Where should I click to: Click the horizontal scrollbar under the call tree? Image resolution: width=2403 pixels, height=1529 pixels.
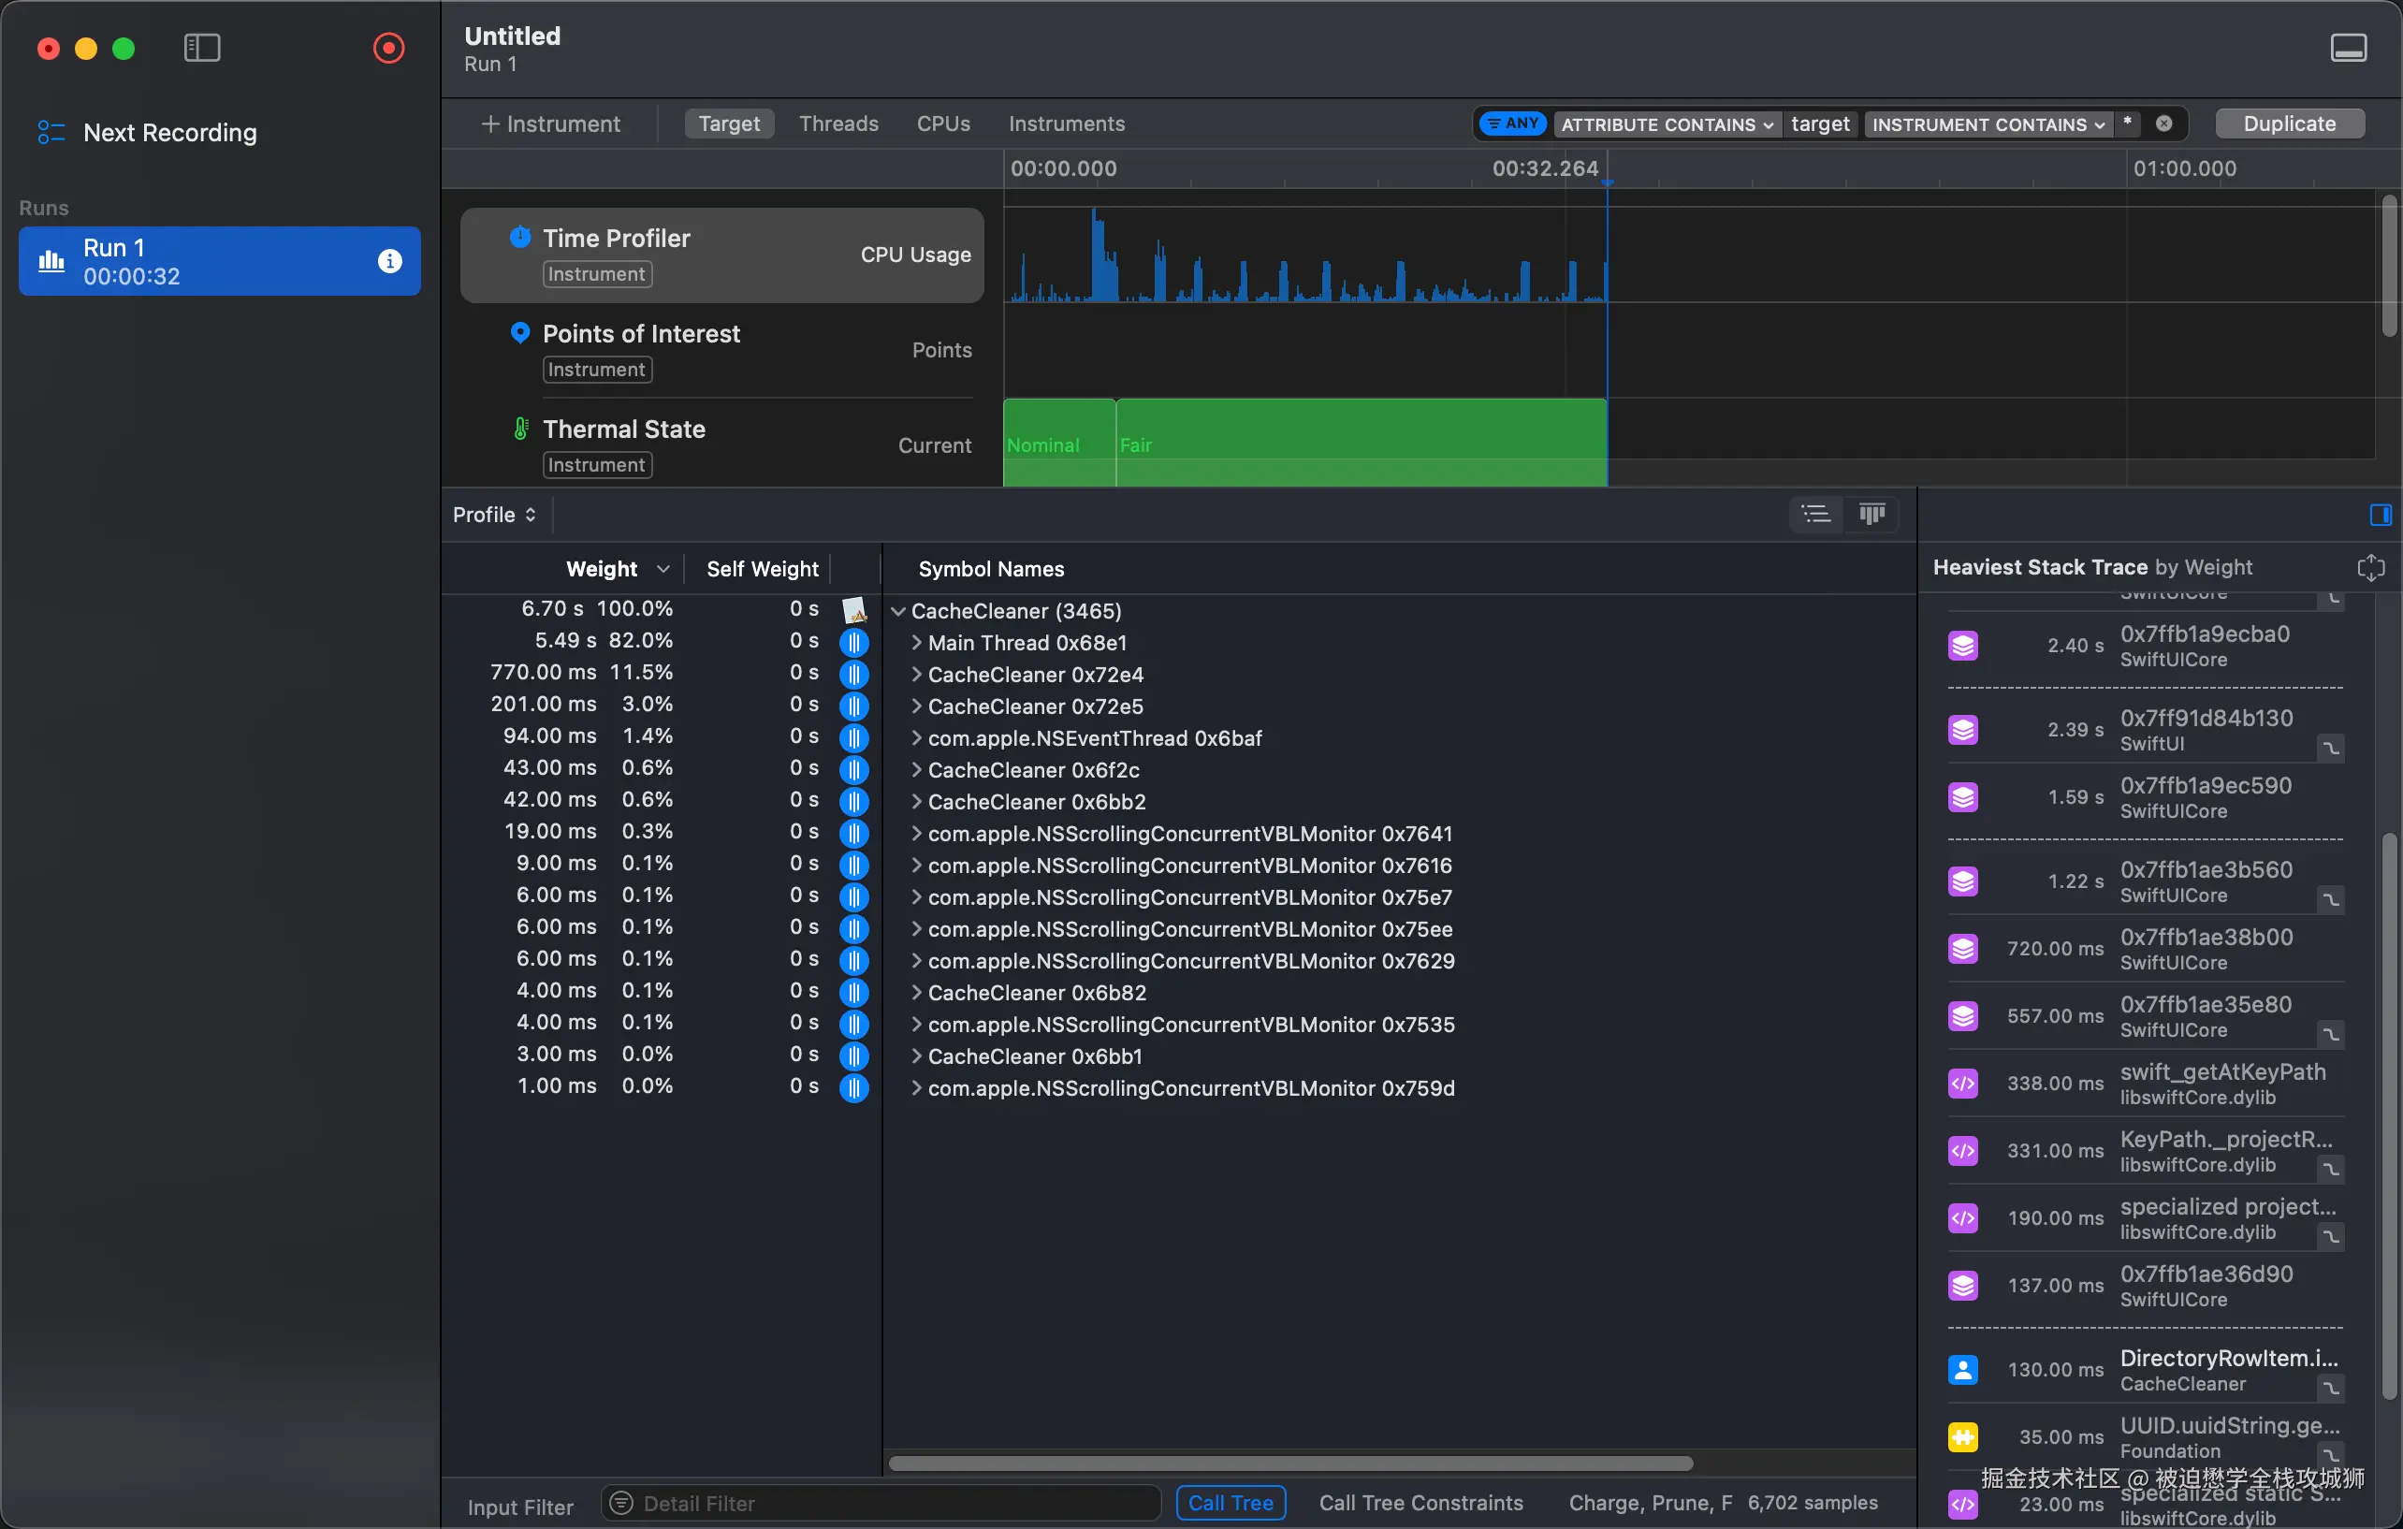tap(1290, 1463)
